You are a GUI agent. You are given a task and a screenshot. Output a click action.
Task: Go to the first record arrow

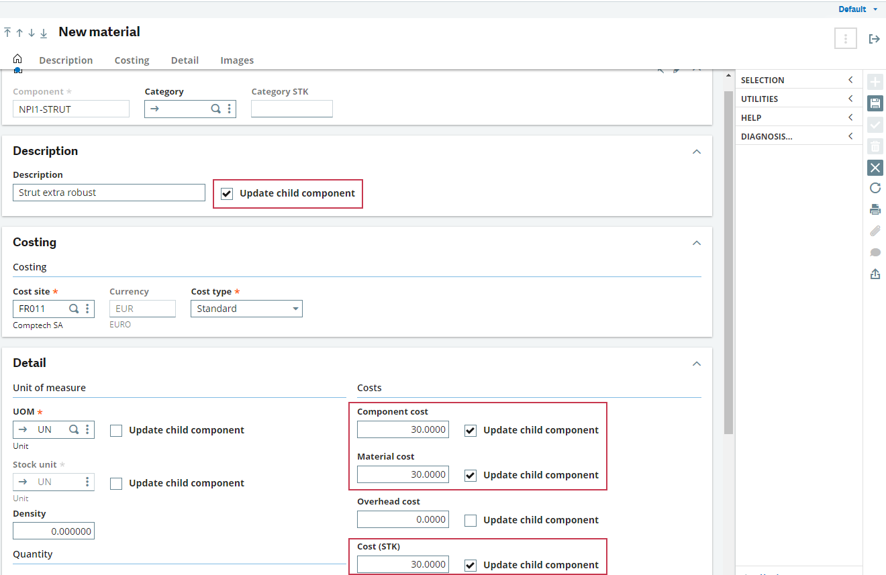tap(7, 33)
